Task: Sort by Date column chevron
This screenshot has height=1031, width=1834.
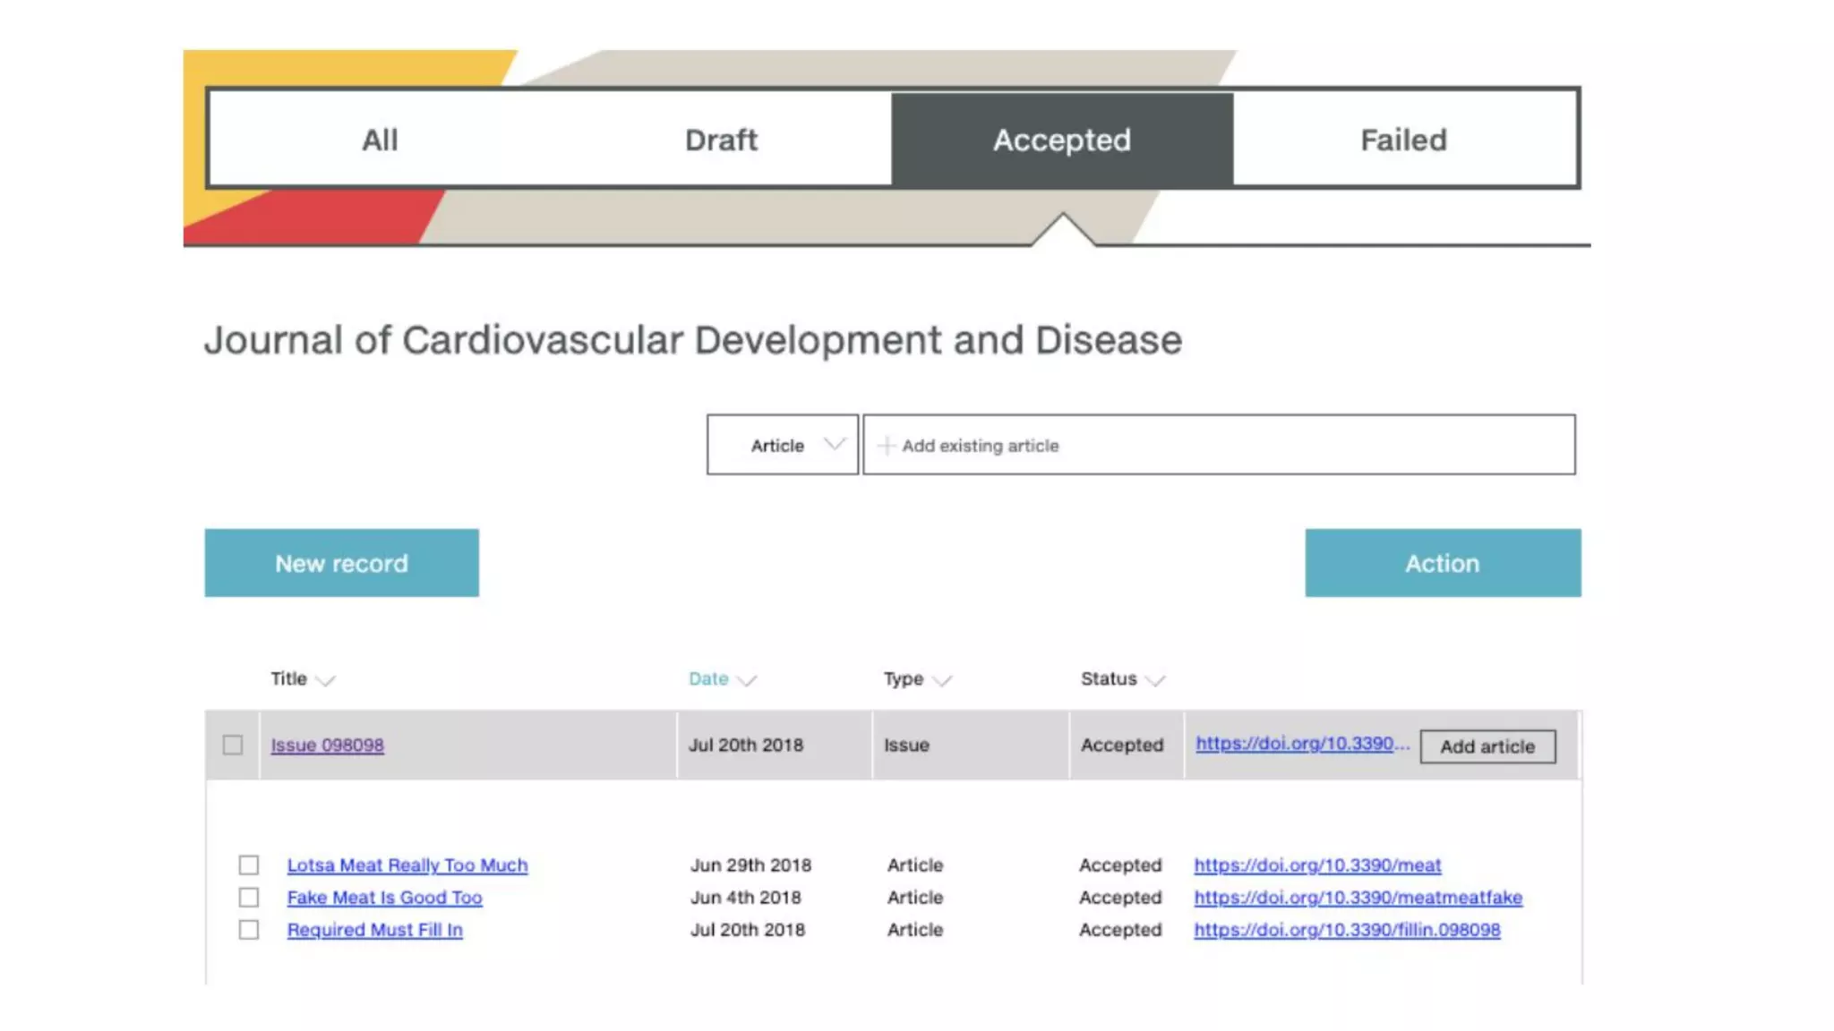Action: point(747,680)
